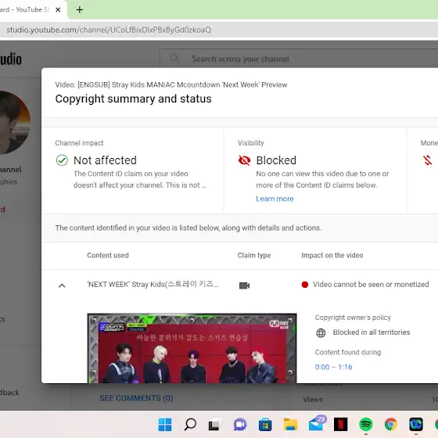This screenshot has height=438, width=438.
Task: Click the studio.youtube.com address bar
Action: coord(219,30)
